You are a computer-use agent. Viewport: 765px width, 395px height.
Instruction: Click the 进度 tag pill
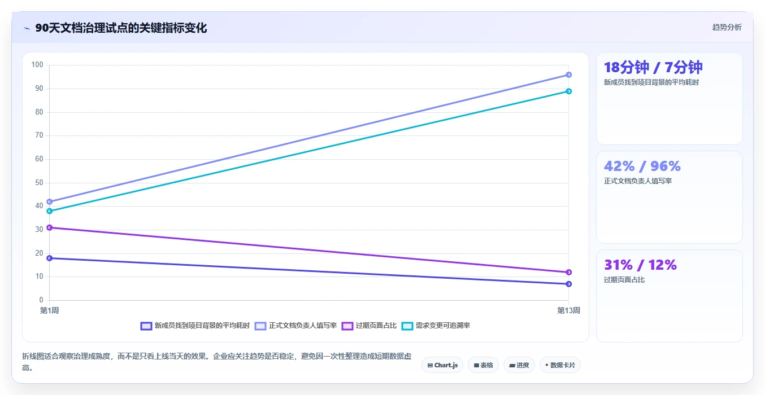pyautogui.click(x=519, y=365)
